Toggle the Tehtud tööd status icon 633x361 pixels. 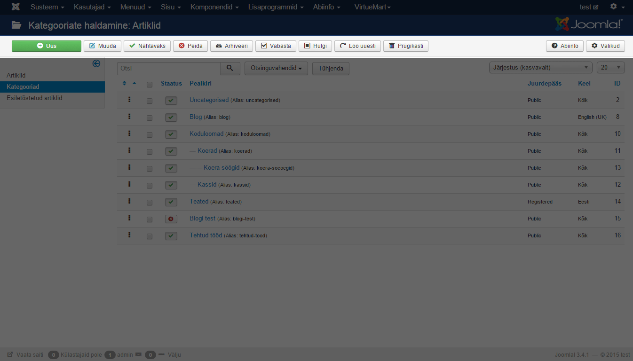[171, 236]
